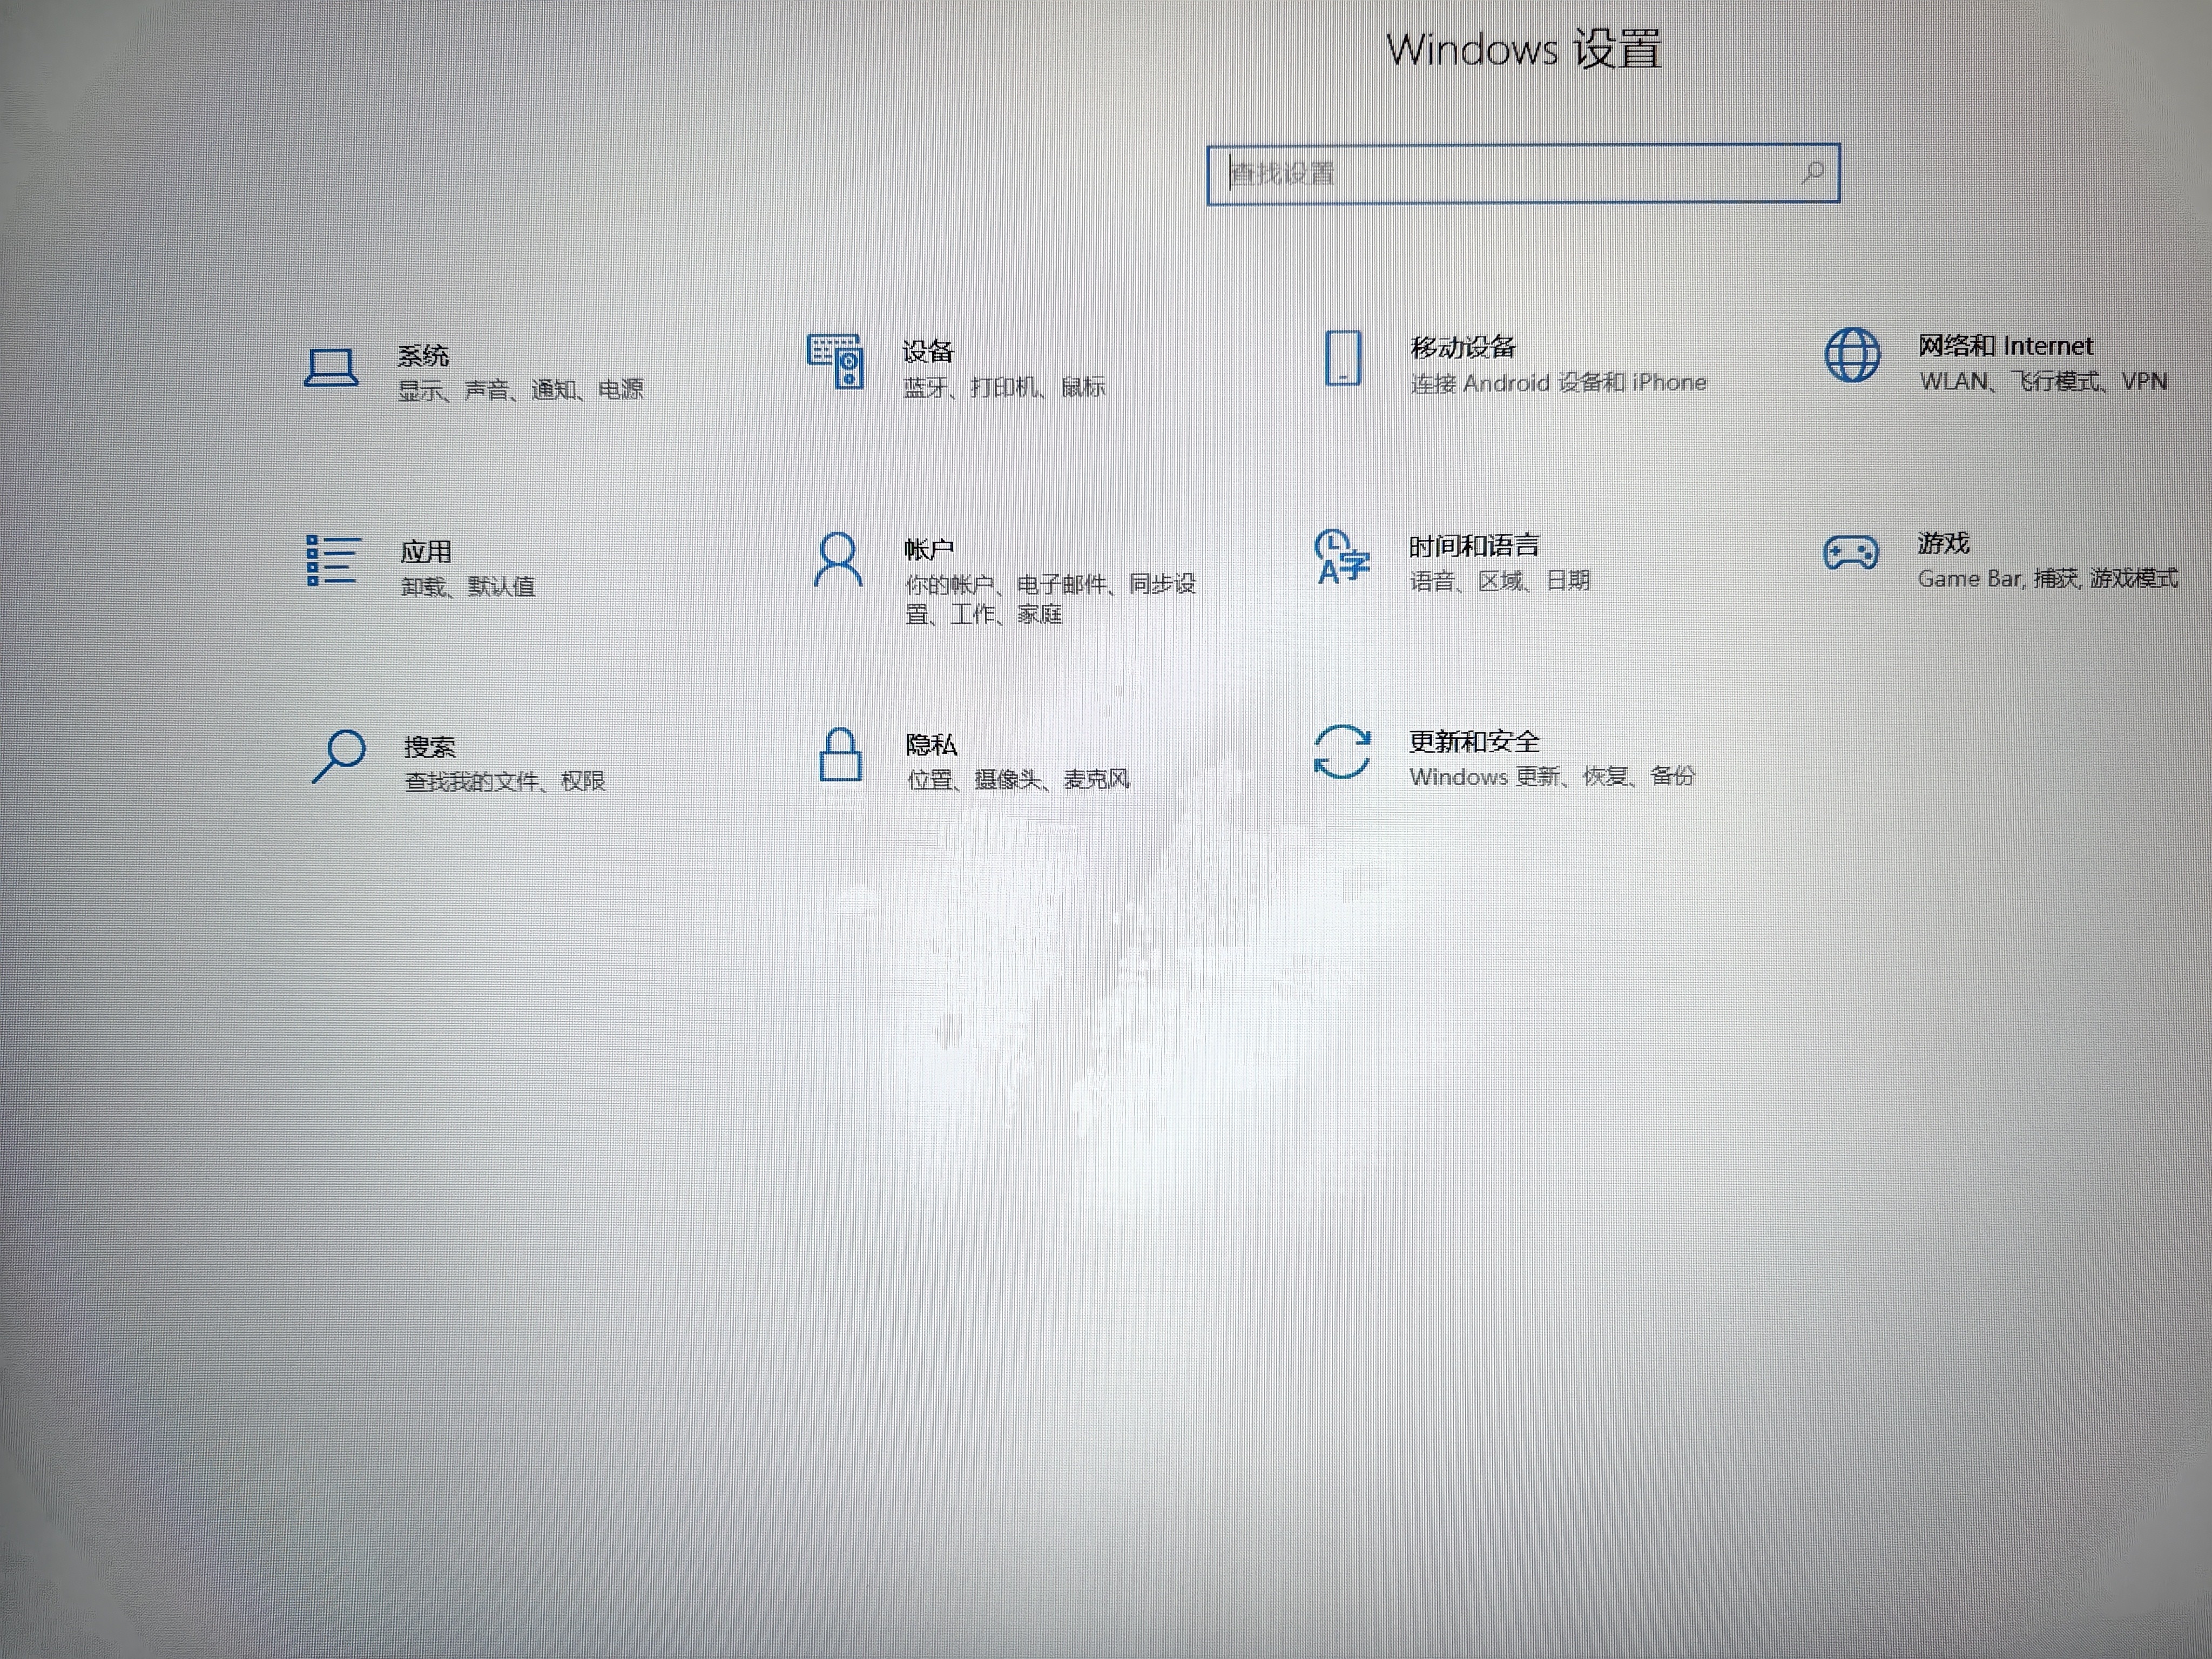2212x1659 pixels.
Task: Click the Update and Security arrows icon
Action: (x=1341, y=751)
